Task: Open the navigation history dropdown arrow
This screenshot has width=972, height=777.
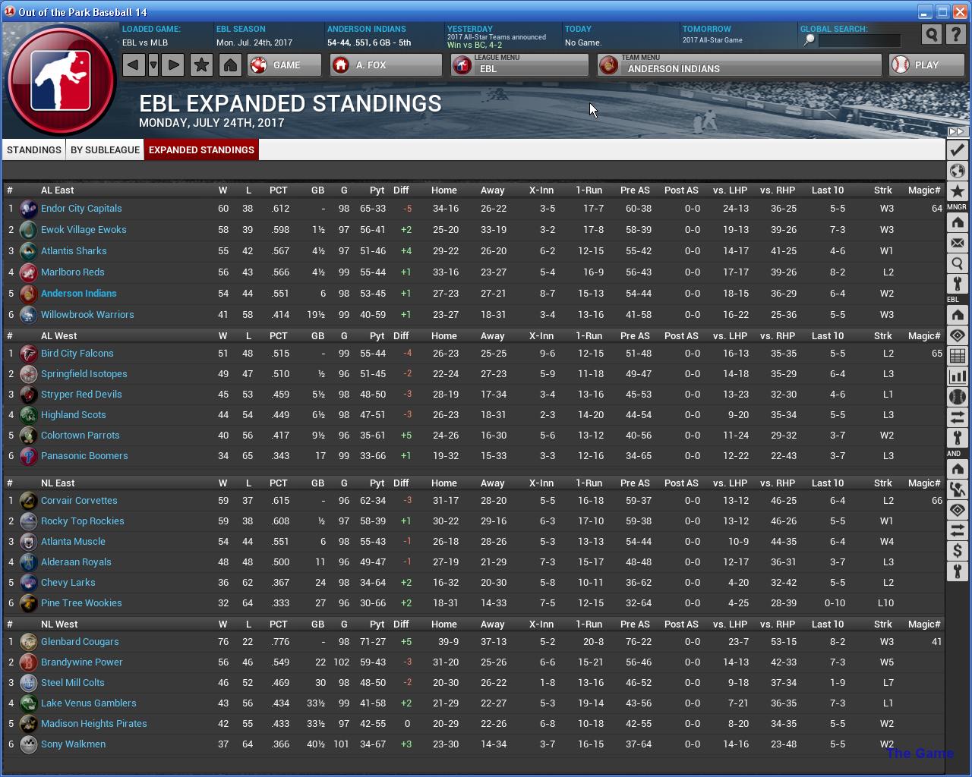Action: (153, 64)
